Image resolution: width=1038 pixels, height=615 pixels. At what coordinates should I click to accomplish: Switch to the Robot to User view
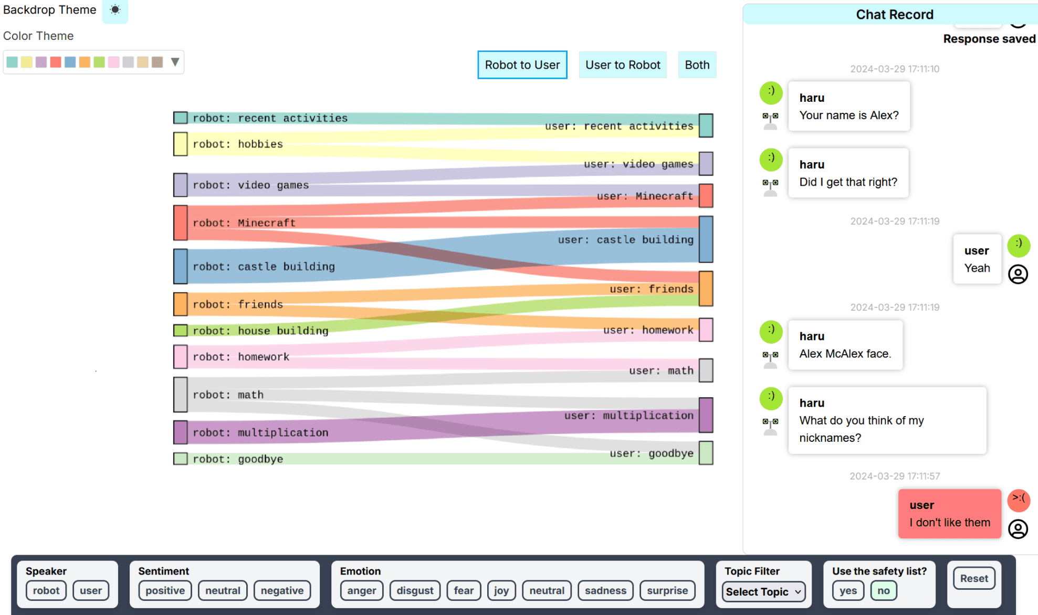[x=522, y=65]
